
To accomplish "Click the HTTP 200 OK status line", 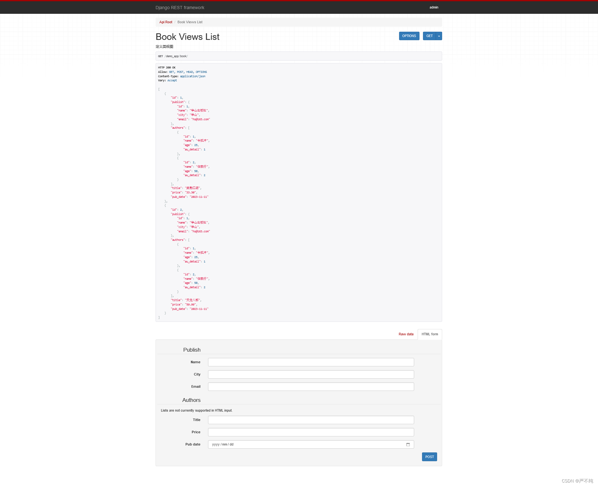I will [167, 67].
